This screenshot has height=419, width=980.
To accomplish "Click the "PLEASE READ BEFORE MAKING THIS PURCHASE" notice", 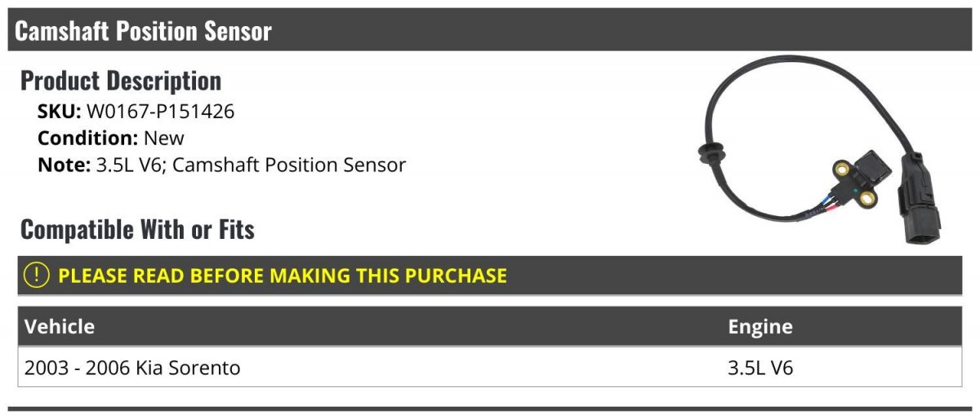I will tap(283, 276).
